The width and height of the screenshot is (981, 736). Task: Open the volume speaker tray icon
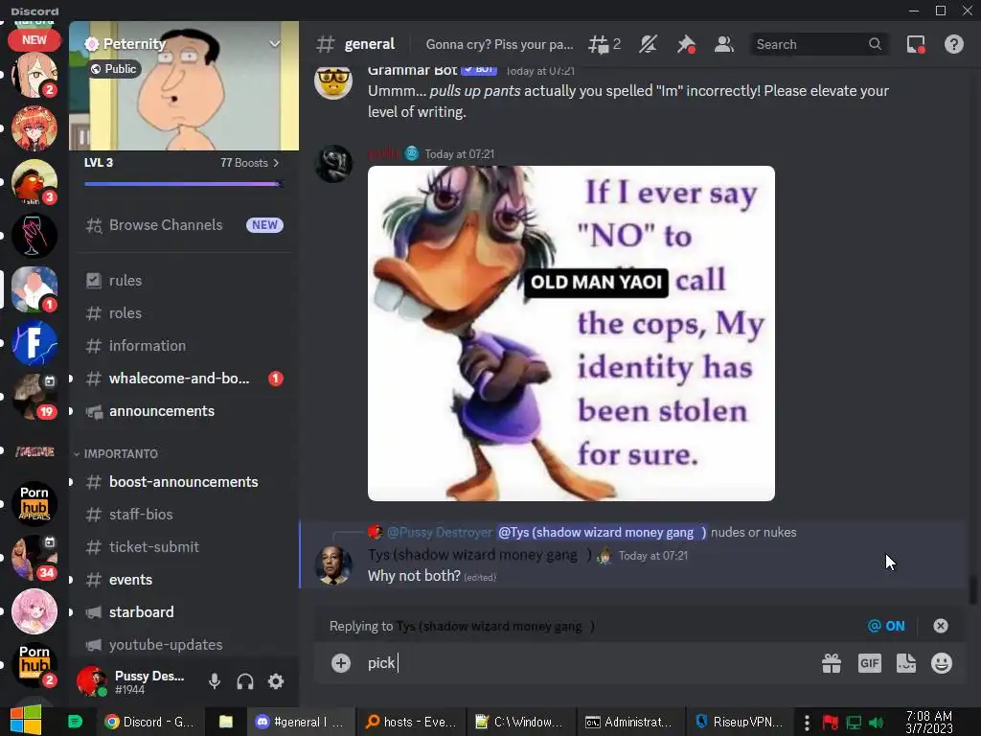[x=877, y=723]
